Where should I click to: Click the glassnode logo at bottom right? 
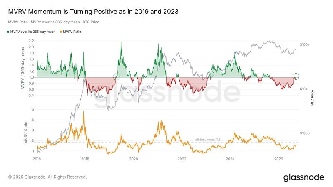coord(304,178)
